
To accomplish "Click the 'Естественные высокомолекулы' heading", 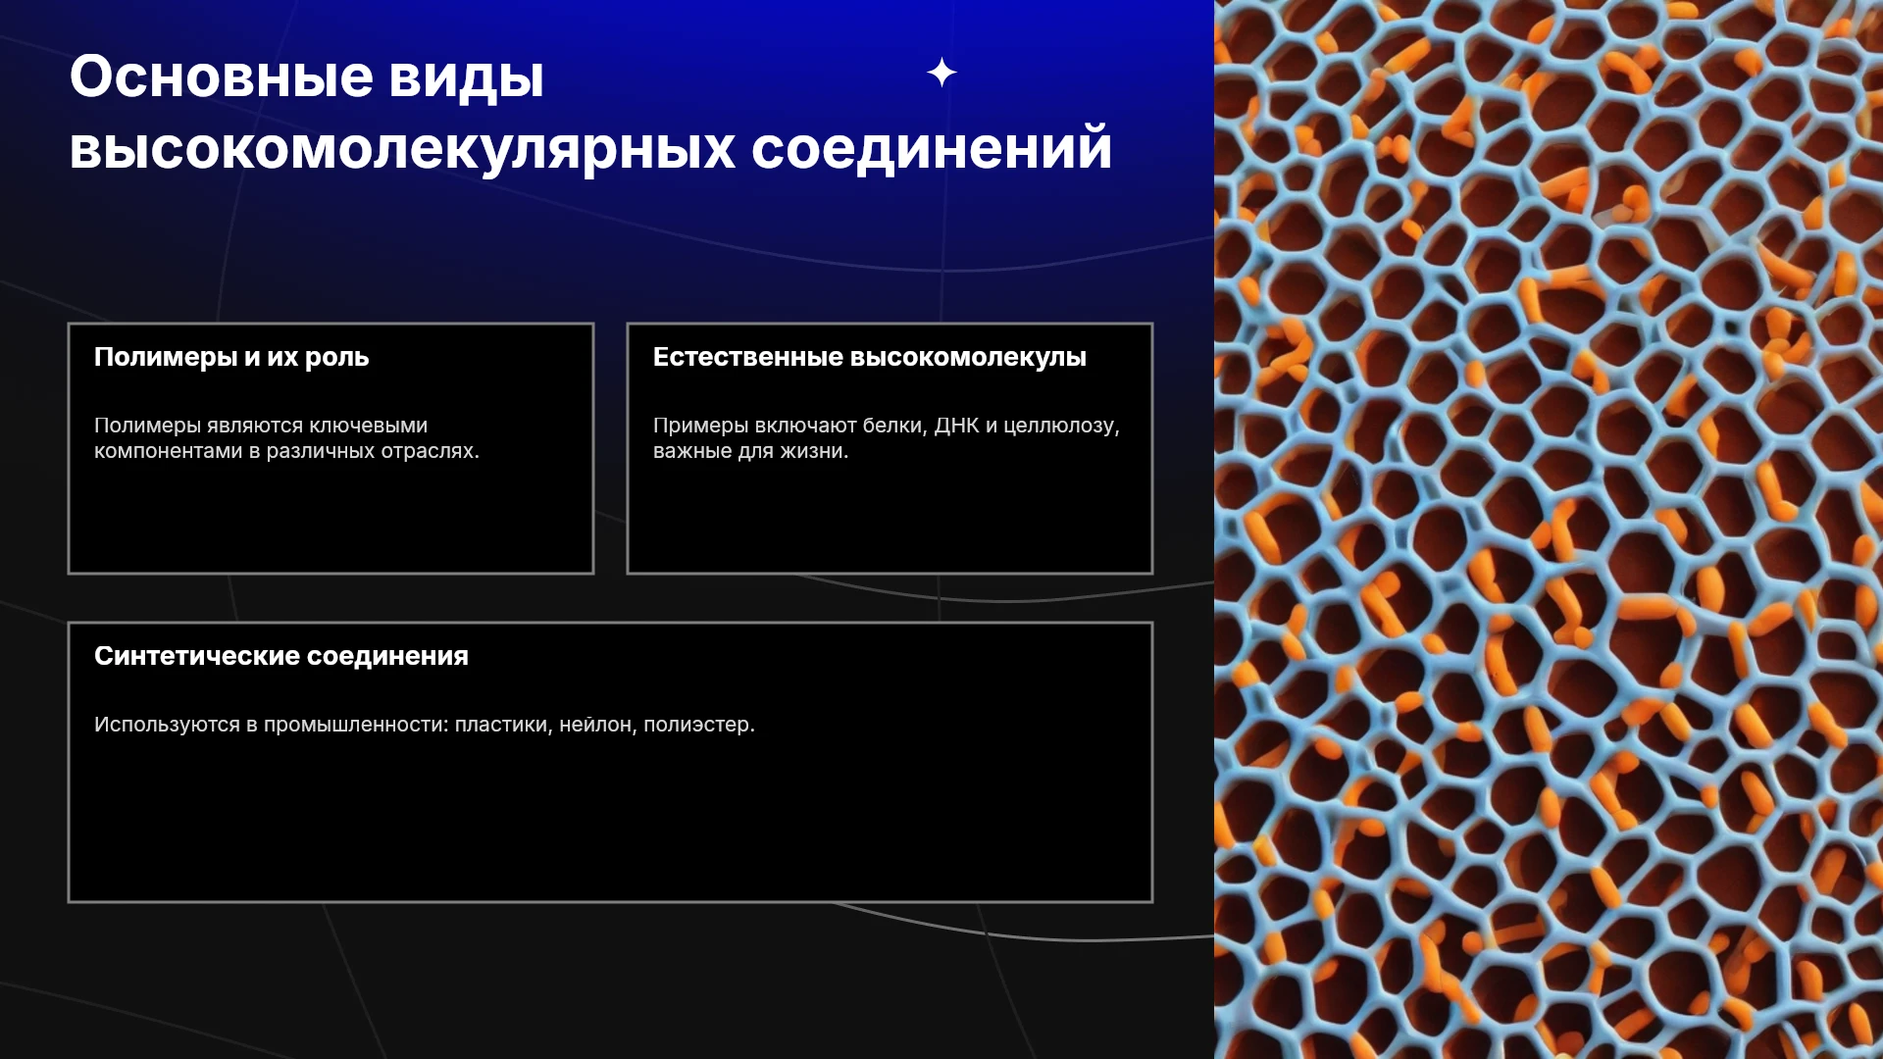I will [870, 357].
